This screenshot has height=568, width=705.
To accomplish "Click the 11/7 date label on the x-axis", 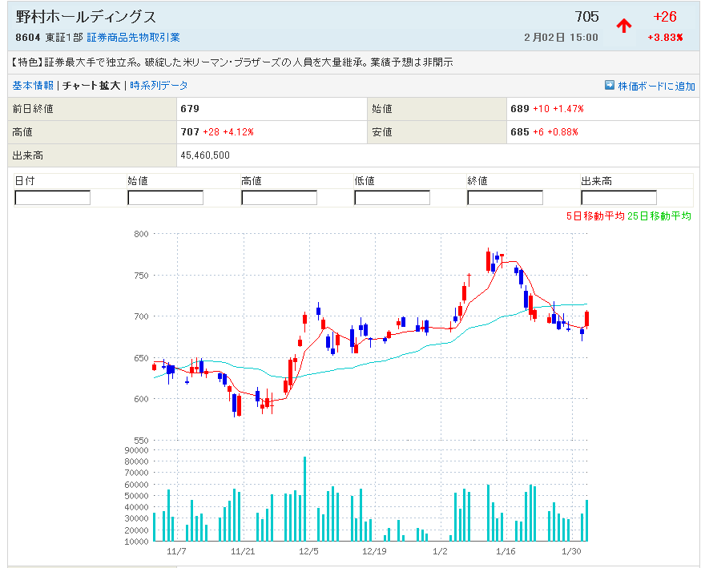I will tap(176, 552).
